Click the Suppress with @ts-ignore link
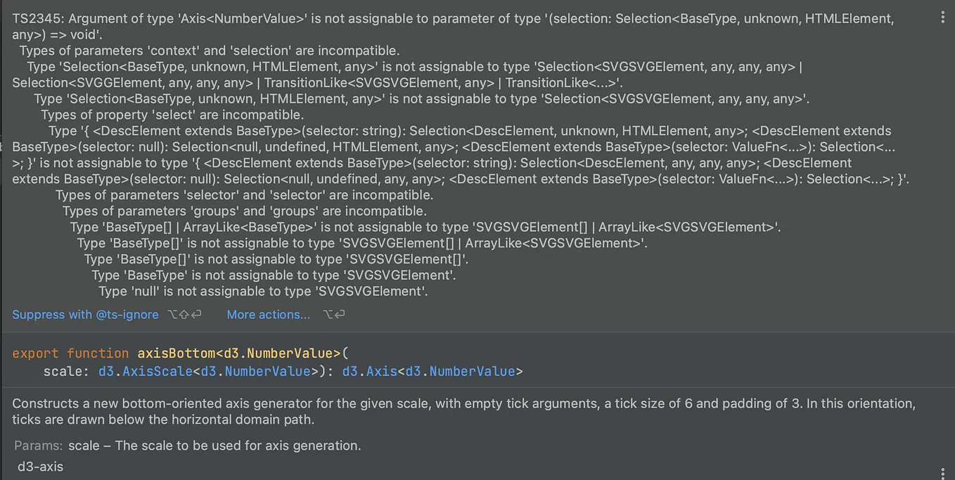The height and width of the screenshot is (480, 955). pos(85,314)
